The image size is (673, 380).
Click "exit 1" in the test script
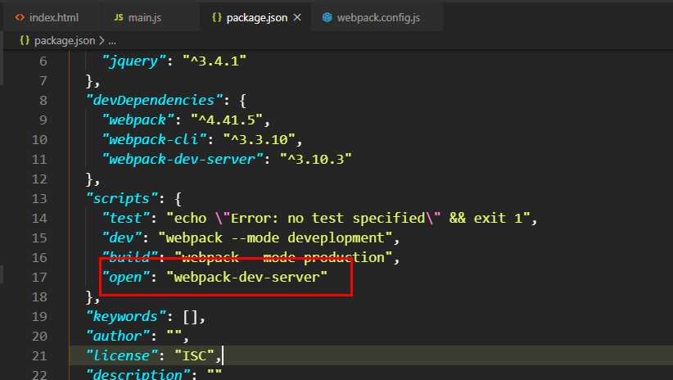tap(498, 218)
